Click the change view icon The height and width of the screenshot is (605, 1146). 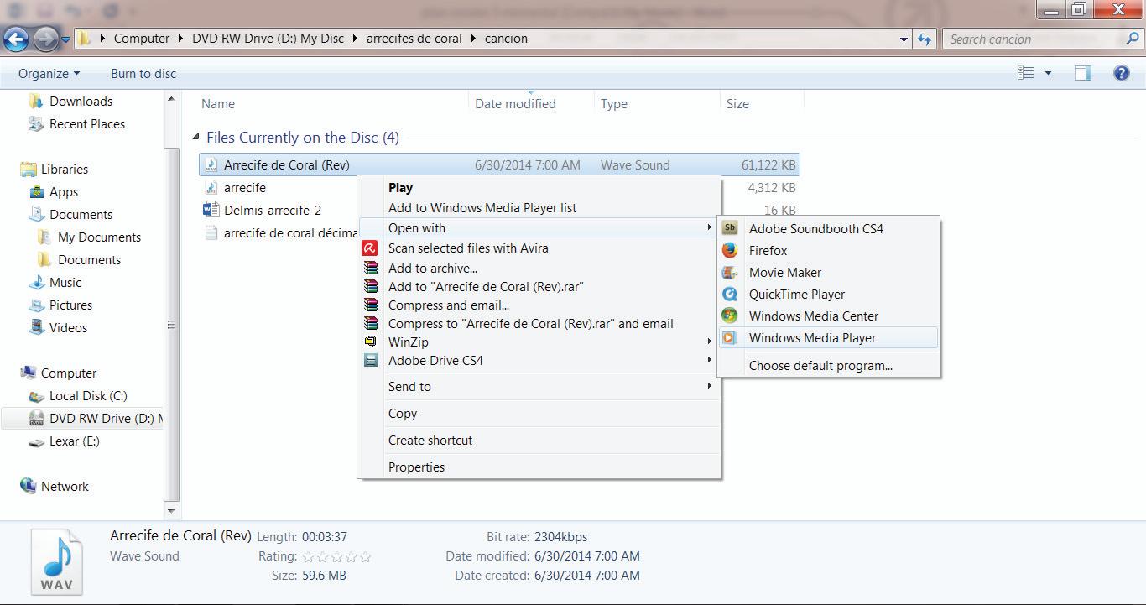tap(1025, 73)
